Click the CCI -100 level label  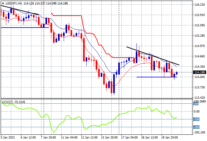(196, 119)
